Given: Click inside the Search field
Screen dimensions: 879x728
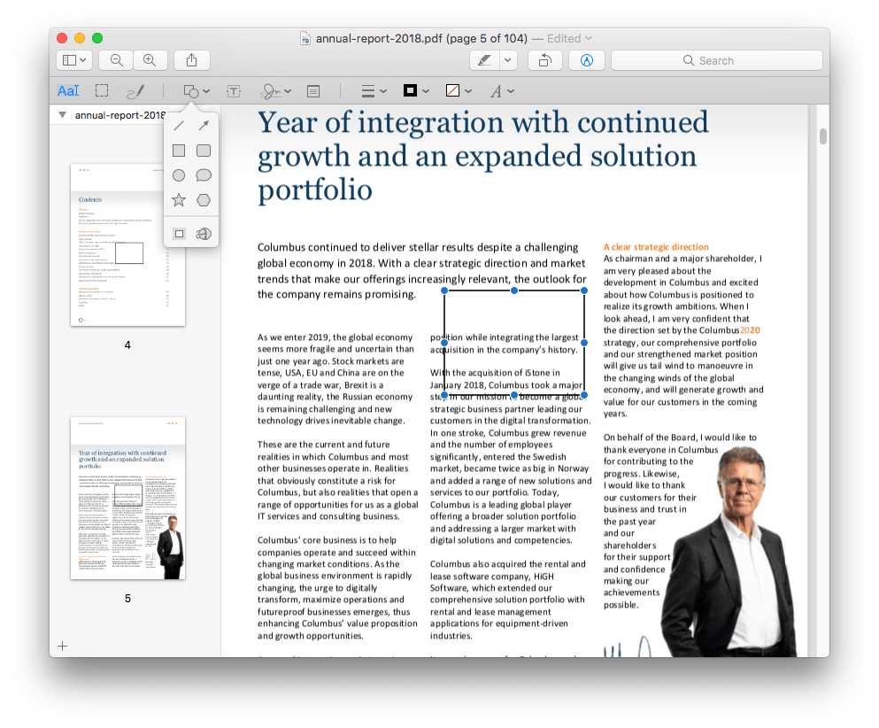Looking at the screenshot, I should pos(715,59).
